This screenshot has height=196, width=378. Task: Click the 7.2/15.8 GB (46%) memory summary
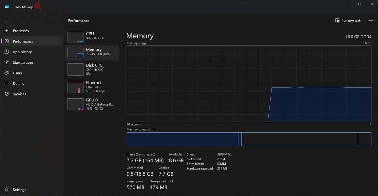click(x=98, y=54)
